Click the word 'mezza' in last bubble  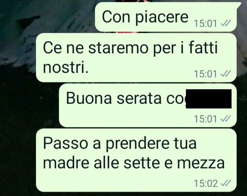(x=201, y=163)
